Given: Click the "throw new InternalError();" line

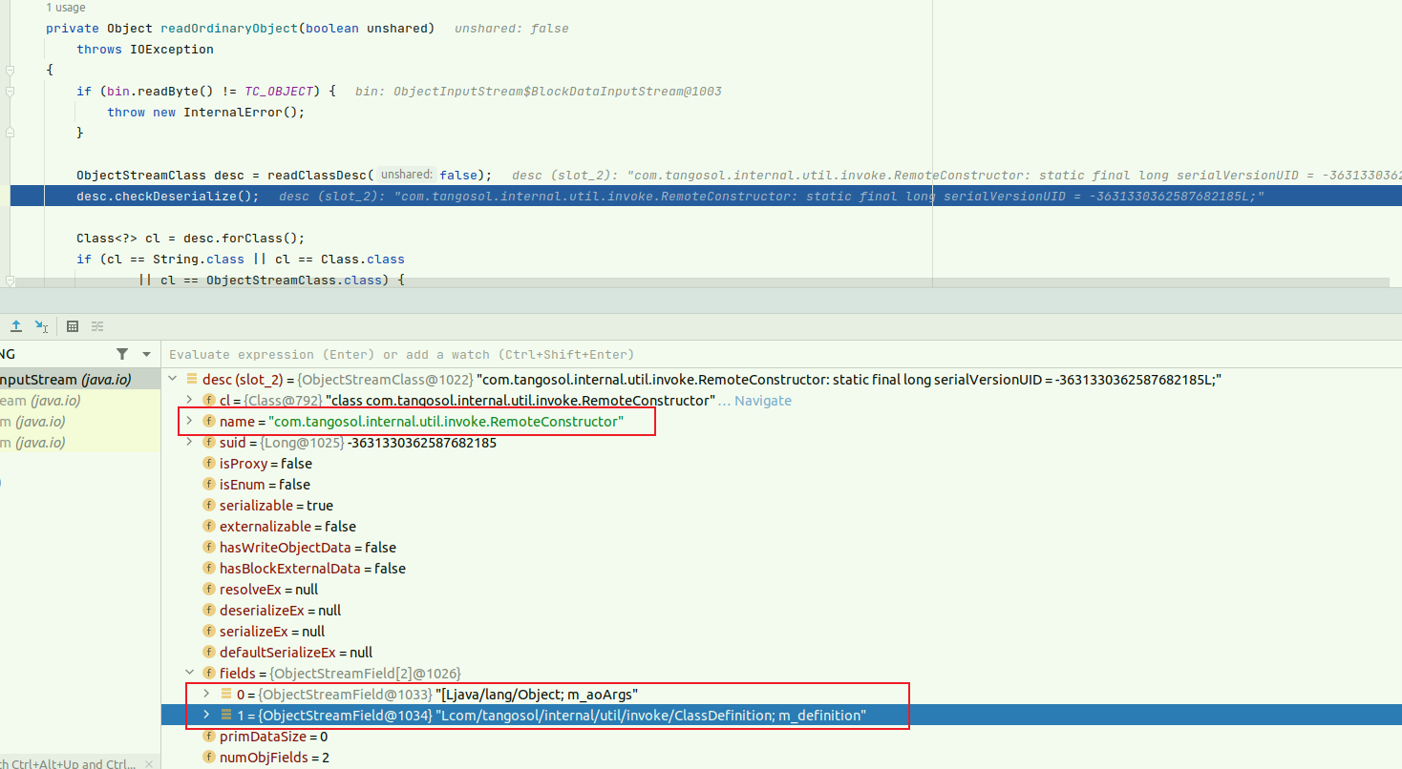Looking at the screenshot, I should pos(206,113).
